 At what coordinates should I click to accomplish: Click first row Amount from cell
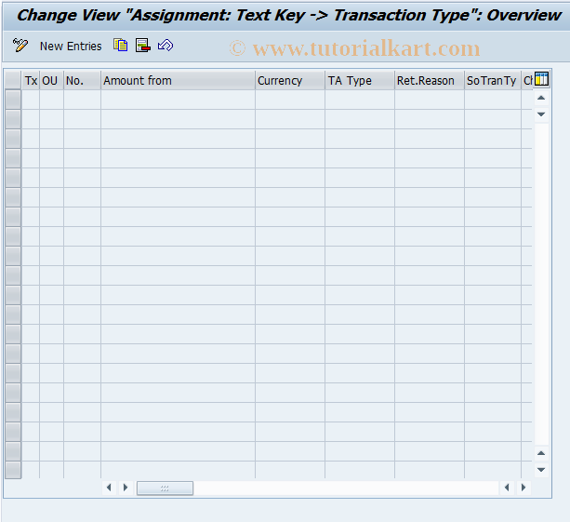pyautogui.click(x=179, y=100)
